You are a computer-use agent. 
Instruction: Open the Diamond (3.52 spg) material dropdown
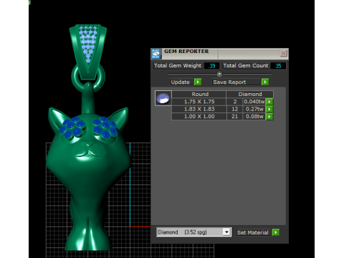click(226, 232)
